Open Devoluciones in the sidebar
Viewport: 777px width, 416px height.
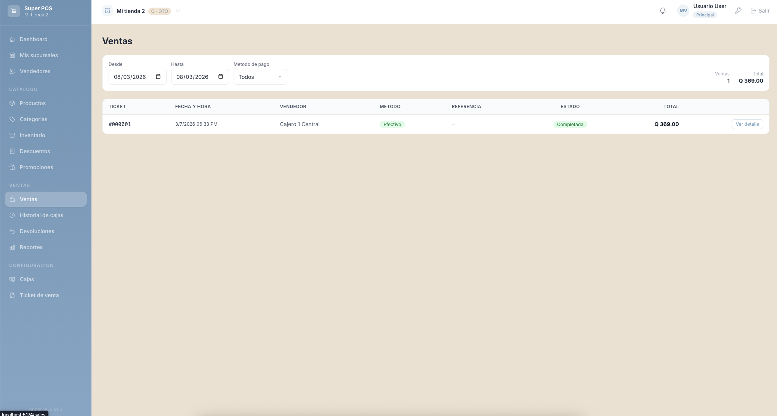(37, 231)
